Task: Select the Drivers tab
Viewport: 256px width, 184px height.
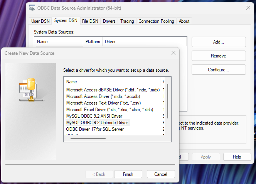Action: coord(109,21)
